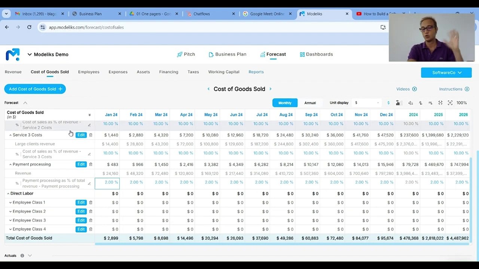Play the Videos circle icon

pos(415,89)
